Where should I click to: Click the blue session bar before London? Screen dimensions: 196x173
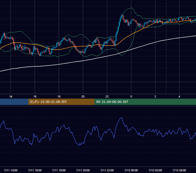click(14, 102)
